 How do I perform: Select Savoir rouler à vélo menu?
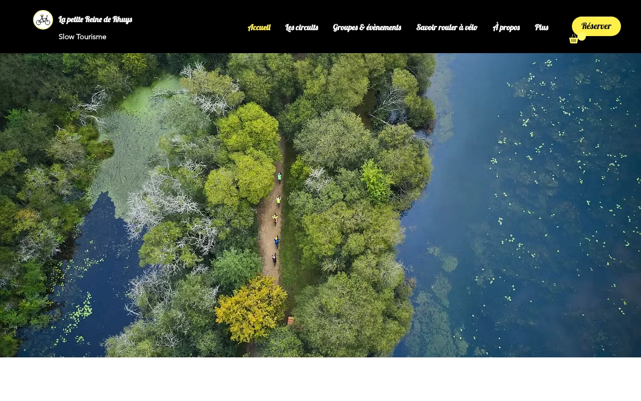[447, 27]
